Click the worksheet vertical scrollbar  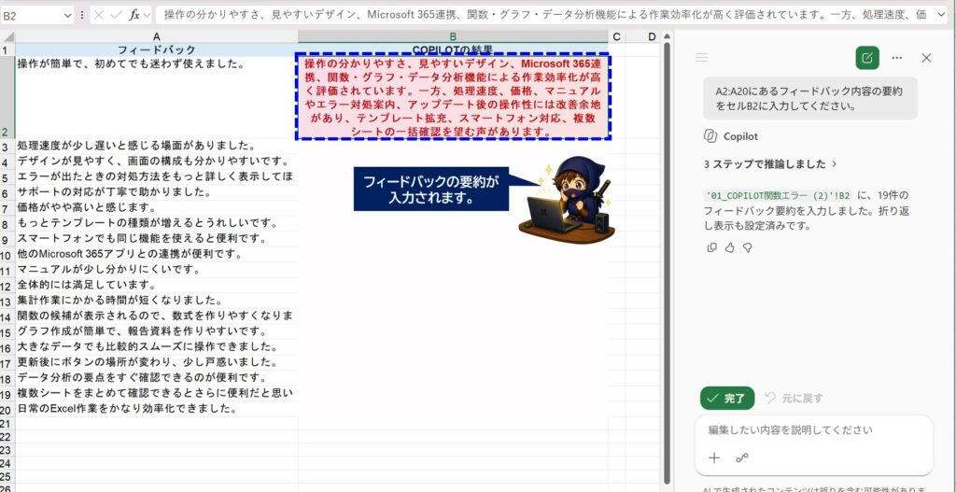[667, 262]
